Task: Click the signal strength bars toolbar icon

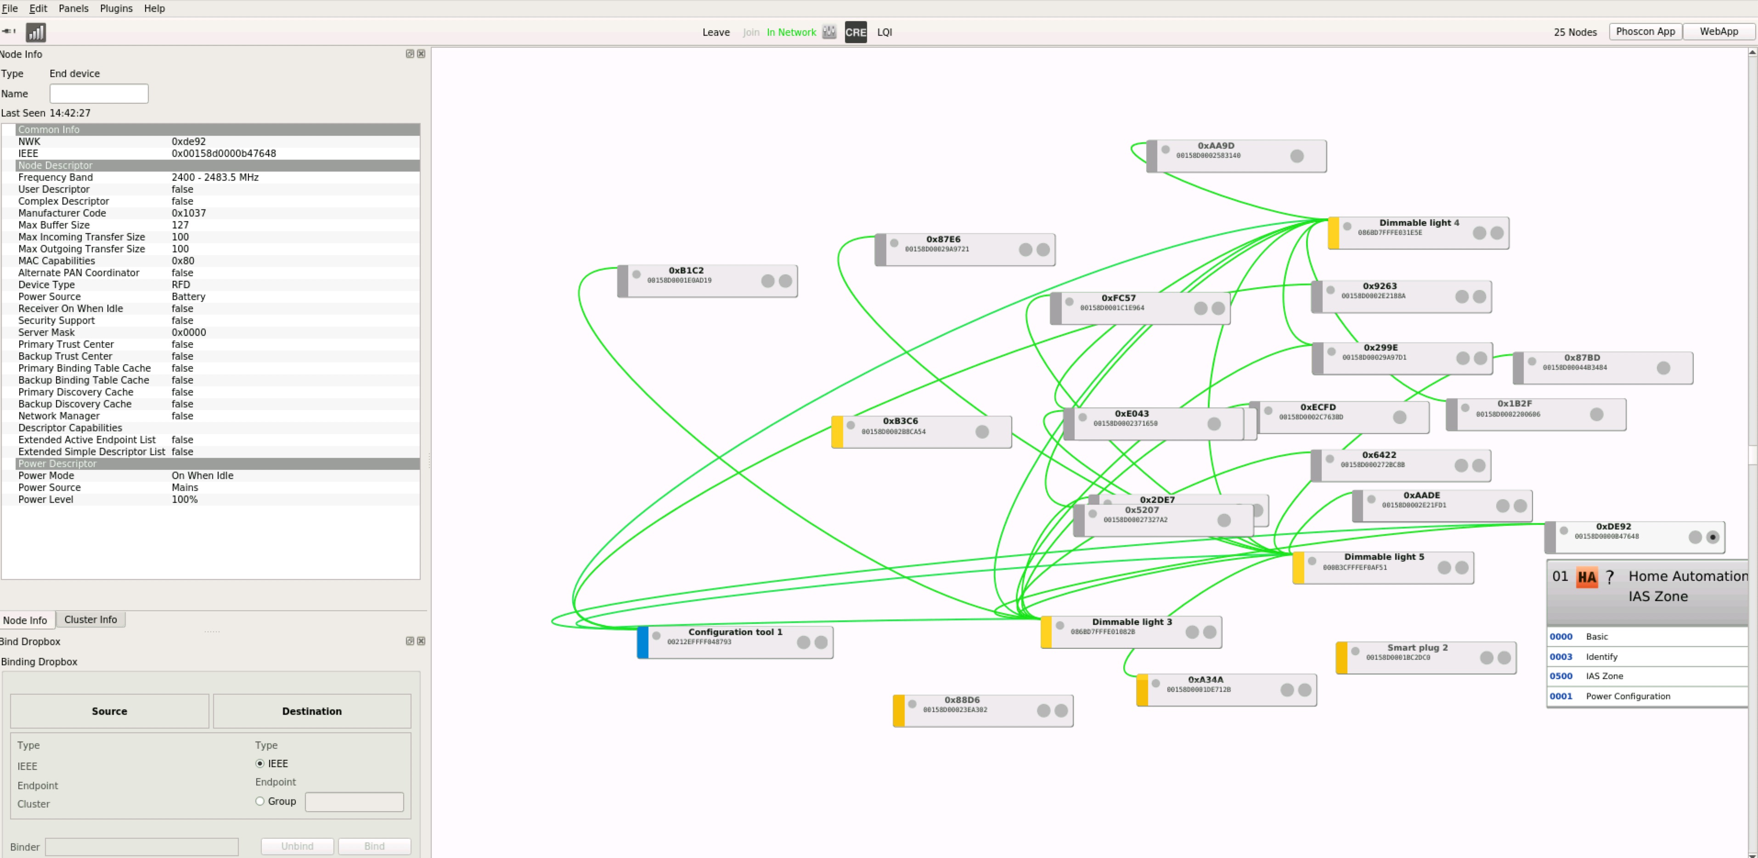Action: pyautogui.click(x=35, y=32)
